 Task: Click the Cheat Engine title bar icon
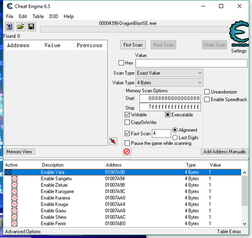pos(9,6)
